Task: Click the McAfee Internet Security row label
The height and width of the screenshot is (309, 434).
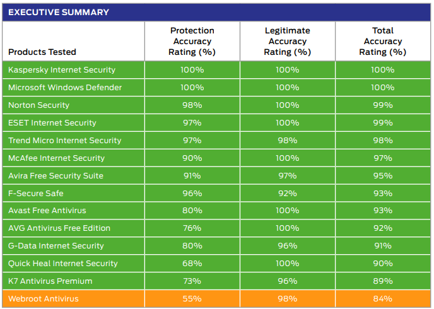Action: point(57,158)
